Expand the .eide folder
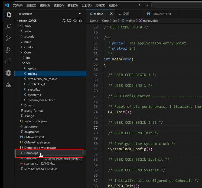Image resolution: width=202 pixels, height=188 pixels. pos(22,31)
